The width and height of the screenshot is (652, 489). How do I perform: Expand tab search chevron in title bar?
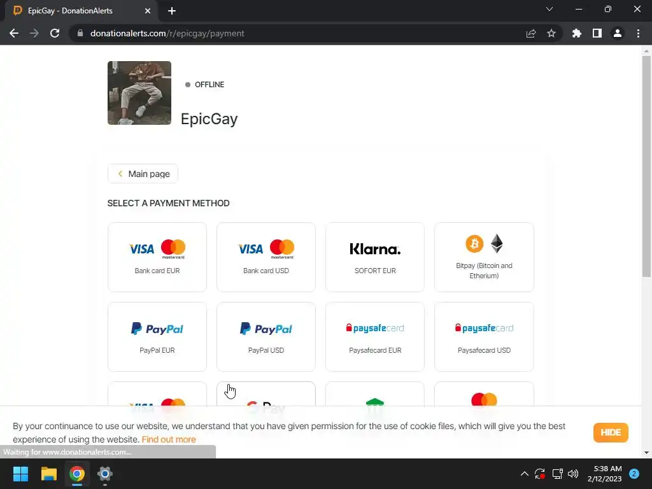pyautogui.click(x=549, y=9)
